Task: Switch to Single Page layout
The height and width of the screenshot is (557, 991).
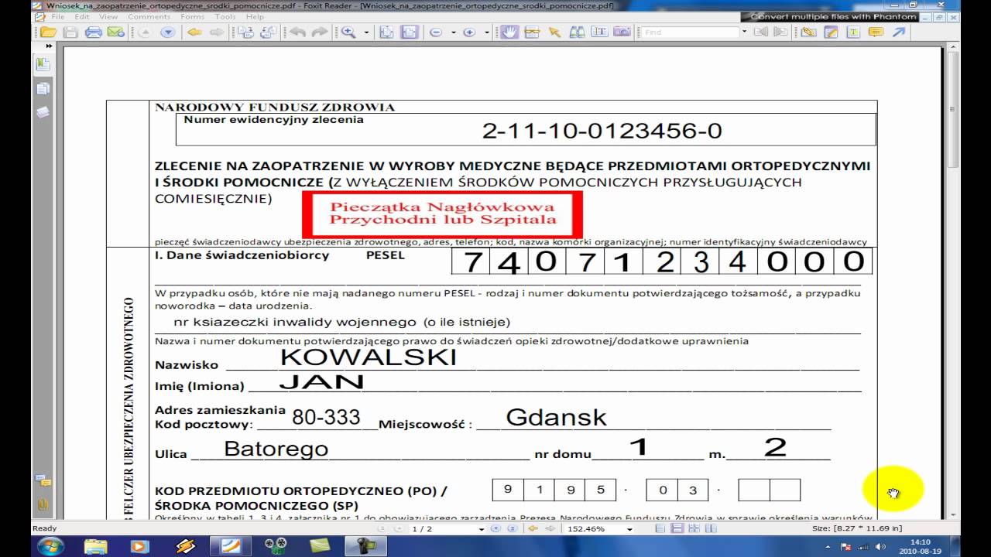Action: click(660, 529)
